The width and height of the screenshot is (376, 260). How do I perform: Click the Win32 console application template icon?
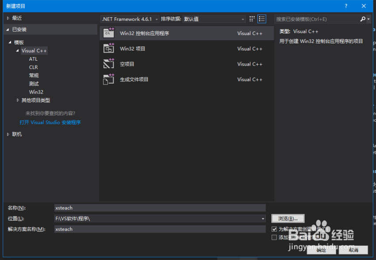pyautogui.click(x=109, y=33)
